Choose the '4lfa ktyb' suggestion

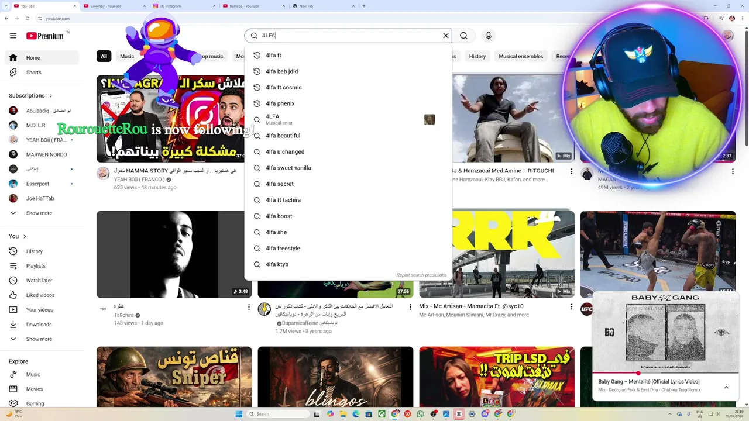(x=348, y=264)
